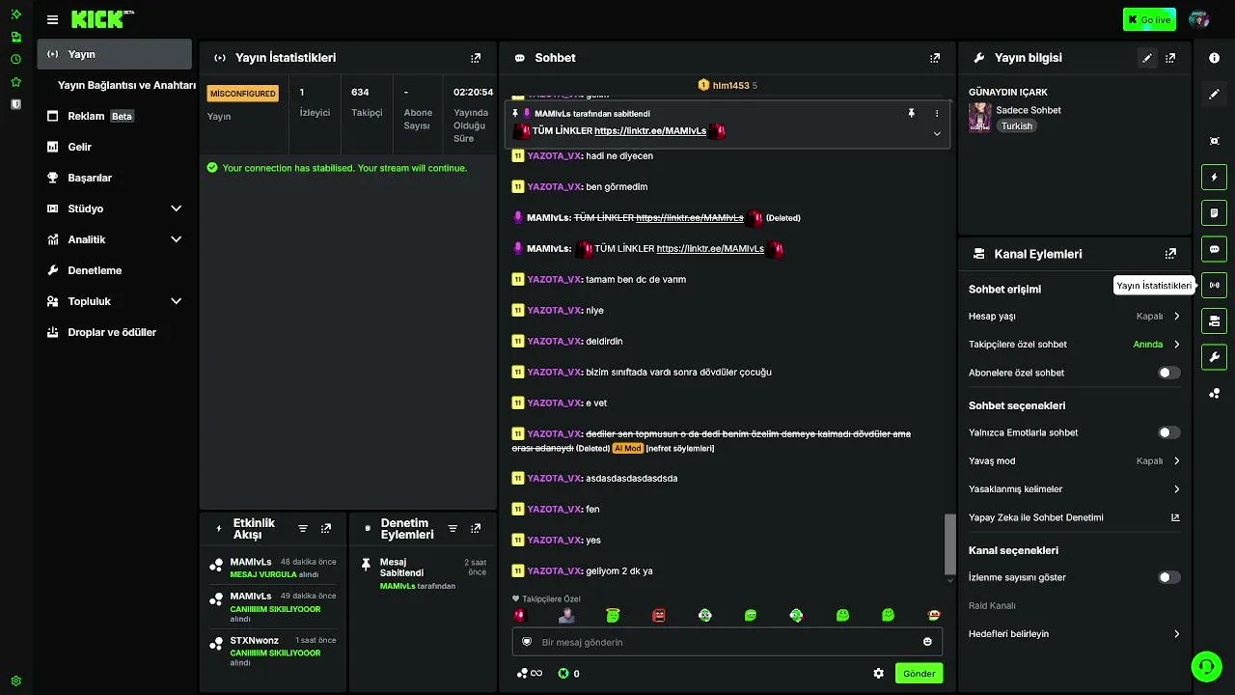The image size is (1235, 695).
Task: Open chat settings gear icon
Action: (x=878, y=674)
